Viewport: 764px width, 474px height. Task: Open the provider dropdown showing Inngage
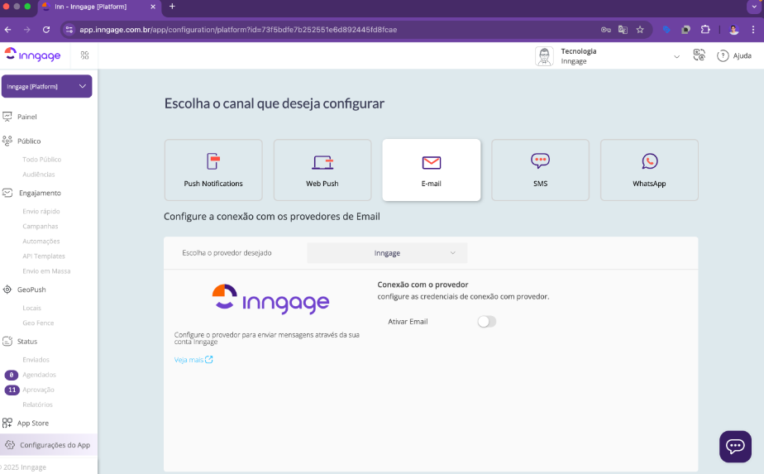click(x=387, y=253)
